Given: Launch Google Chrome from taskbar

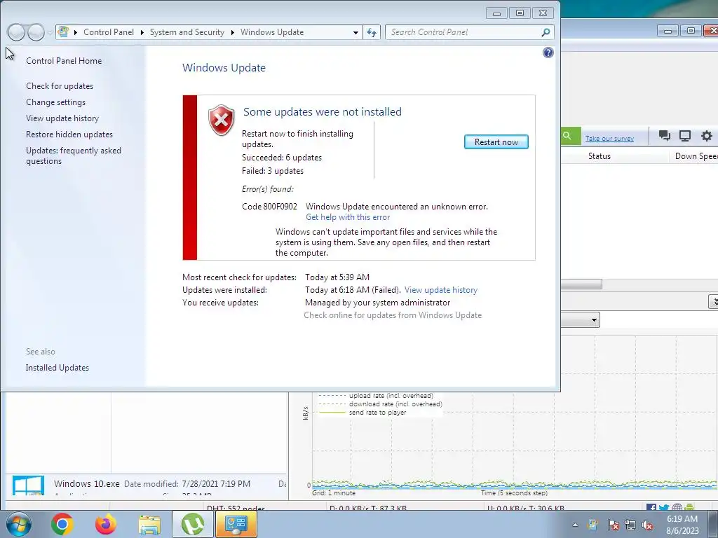Looking at the screenshot, I should pos(62,524).
